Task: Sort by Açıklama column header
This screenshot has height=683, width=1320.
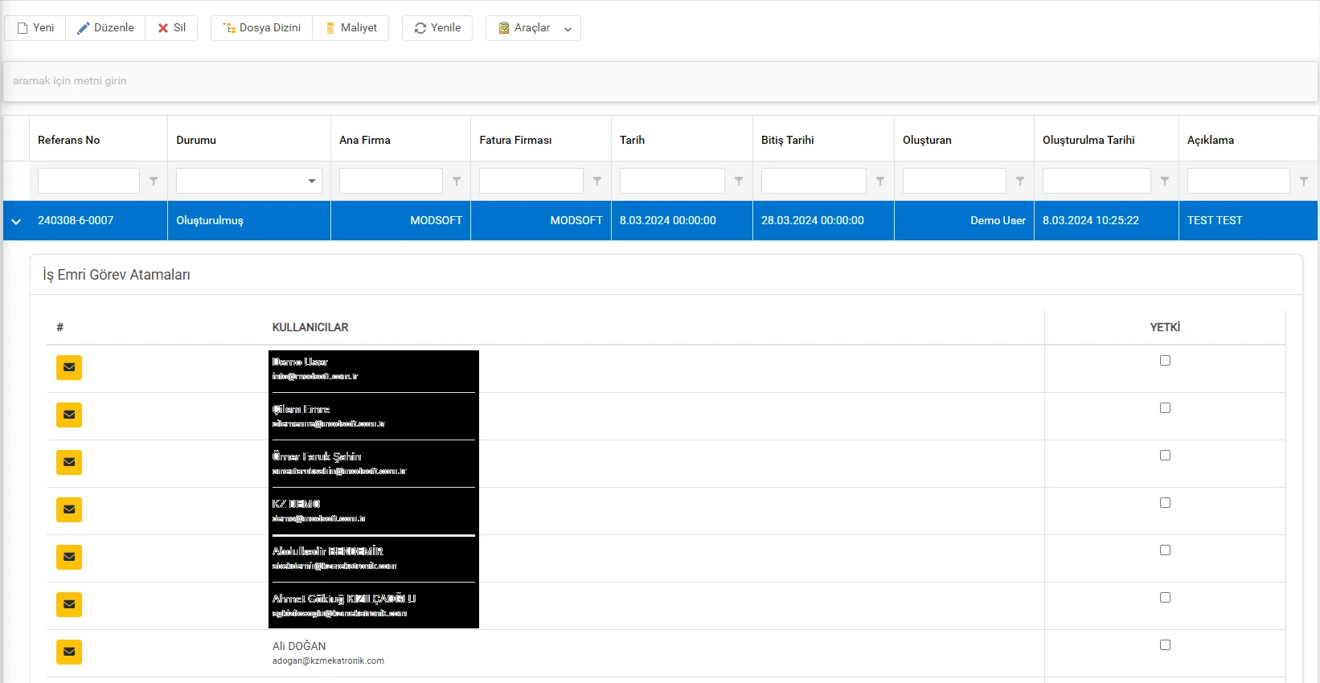Action: click(1248, 140)
